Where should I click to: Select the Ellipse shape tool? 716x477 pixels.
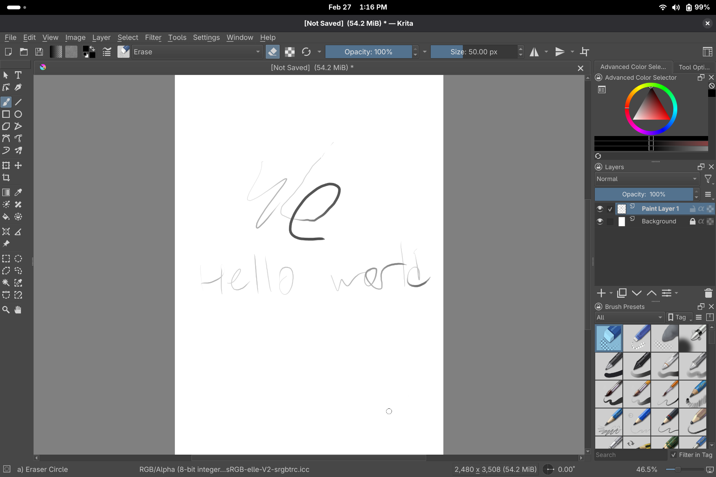point(18,114)
